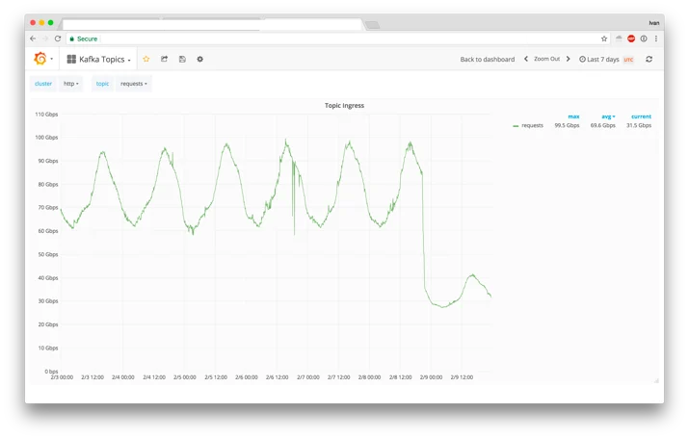Open the Grafana logo menu
The image size is (689, 439).
[x=42, y=59]
